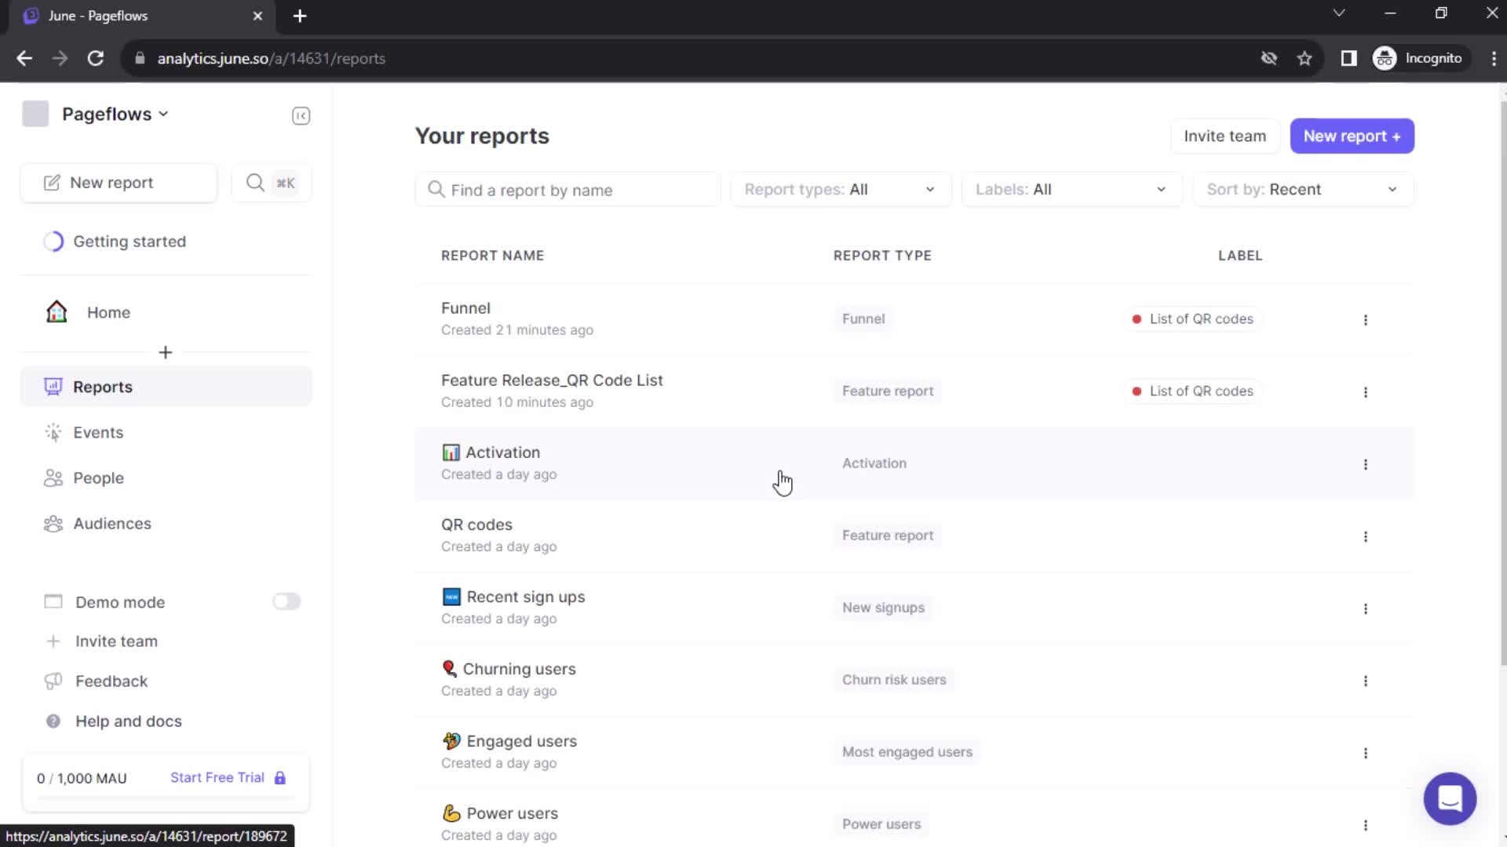Click the June - Pageflows browser tab
Screen dimensions: 1507x847
tap(141, 16)
